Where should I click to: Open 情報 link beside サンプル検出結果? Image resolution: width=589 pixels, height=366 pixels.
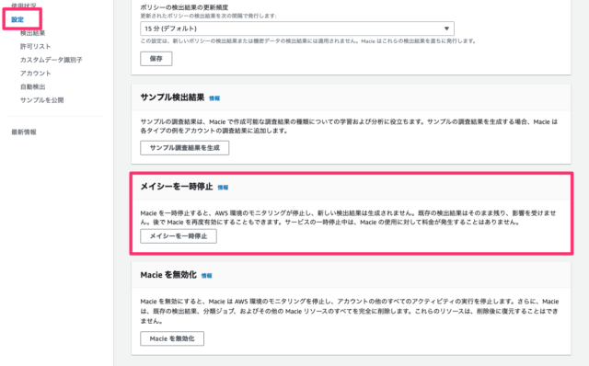coord(214,98)
